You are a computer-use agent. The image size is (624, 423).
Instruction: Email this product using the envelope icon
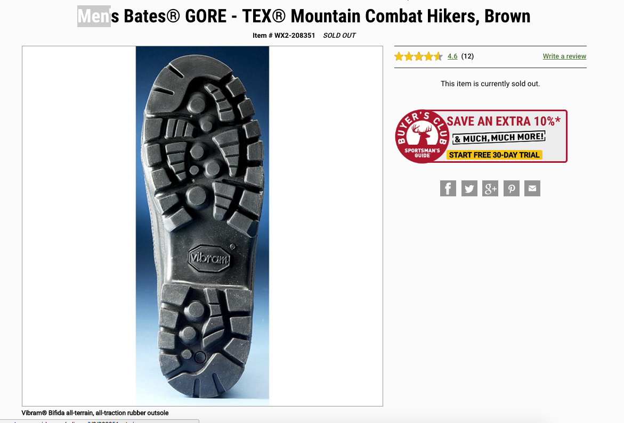[532, 188]
